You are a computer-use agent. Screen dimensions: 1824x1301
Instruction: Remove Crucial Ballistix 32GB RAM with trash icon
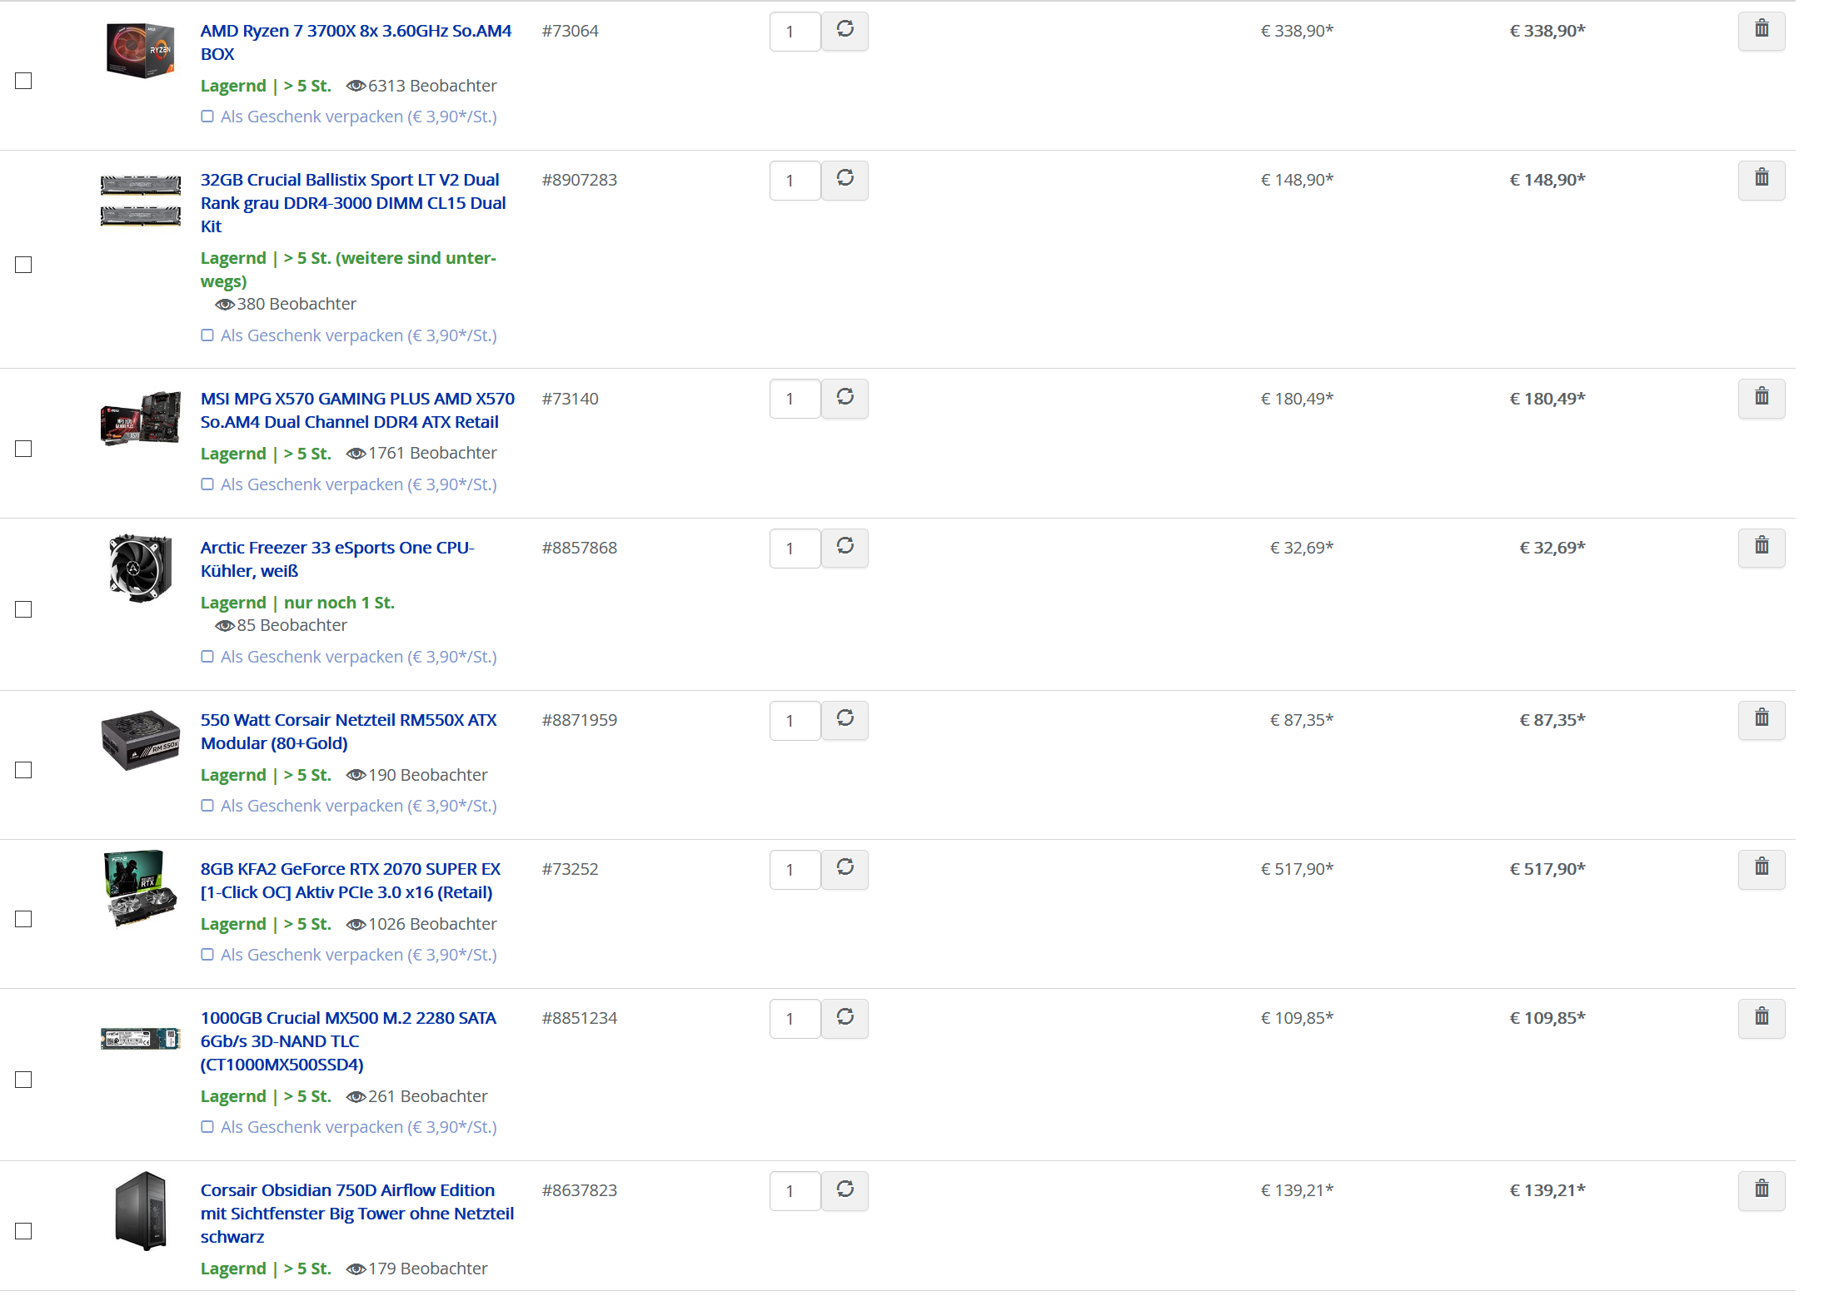point(1762,180)
